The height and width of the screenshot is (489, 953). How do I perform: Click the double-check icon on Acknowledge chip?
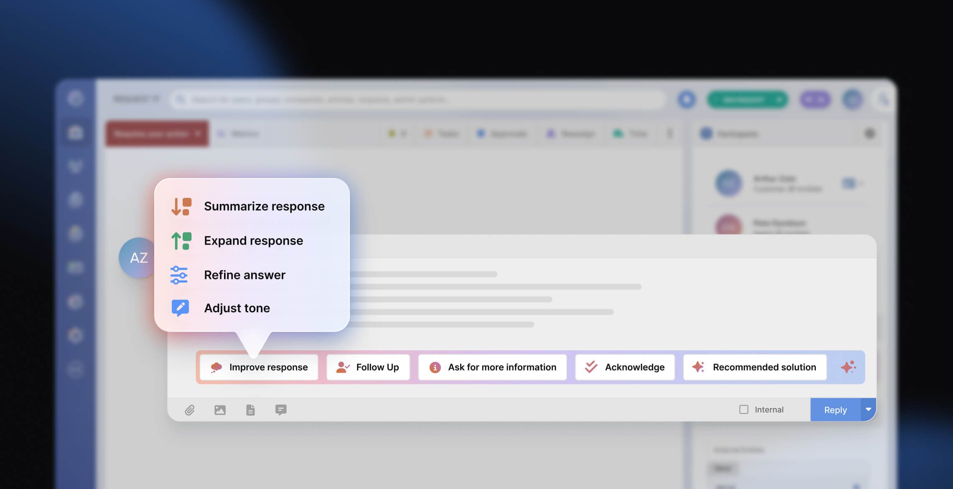(591, 367)
